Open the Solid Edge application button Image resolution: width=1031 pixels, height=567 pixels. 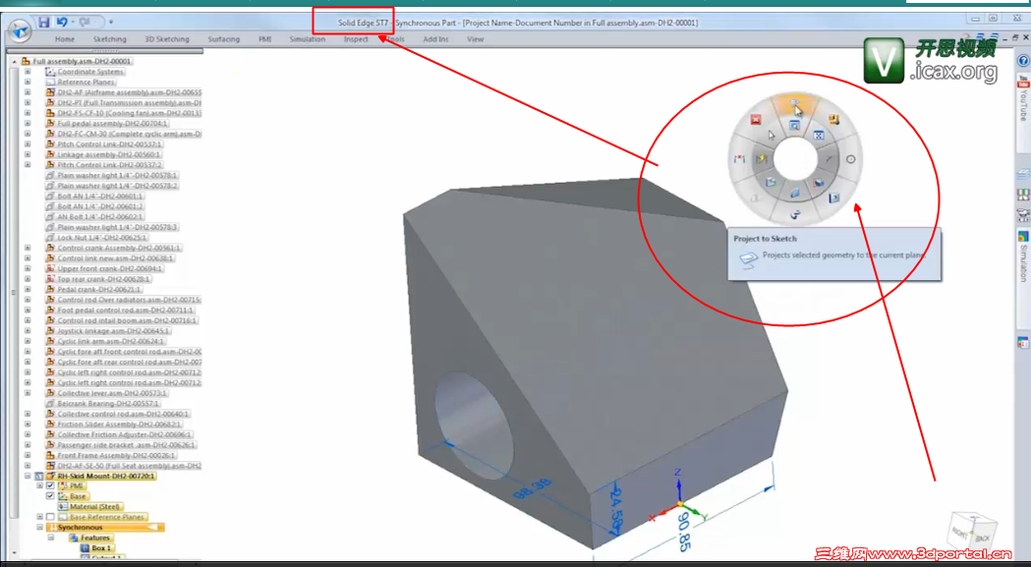tap(20, 29)
